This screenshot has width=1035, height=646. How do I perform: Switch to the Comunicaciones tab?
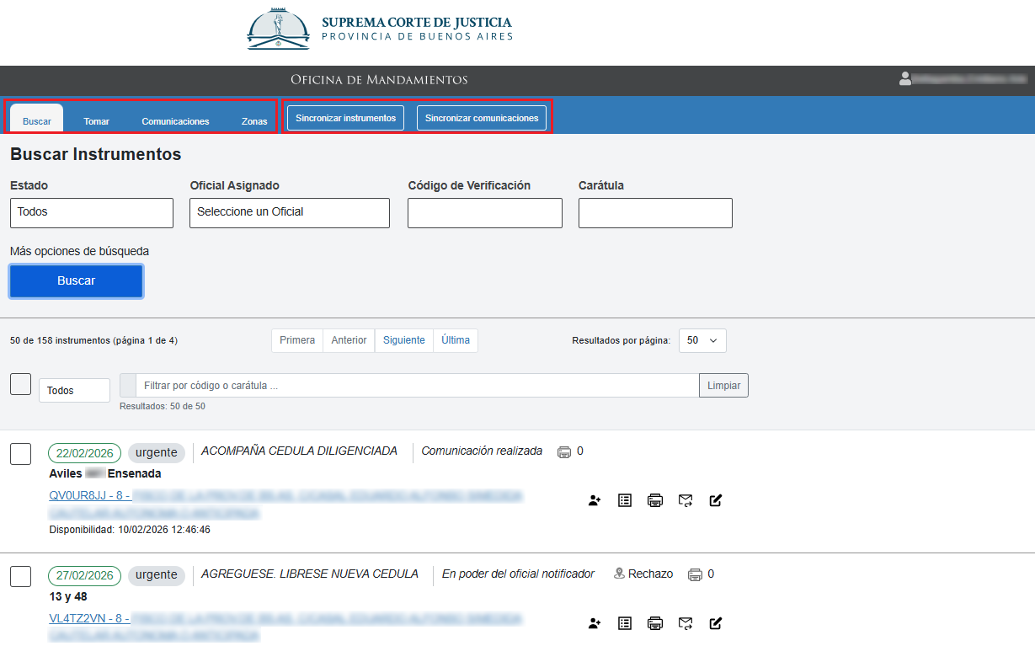175,121
